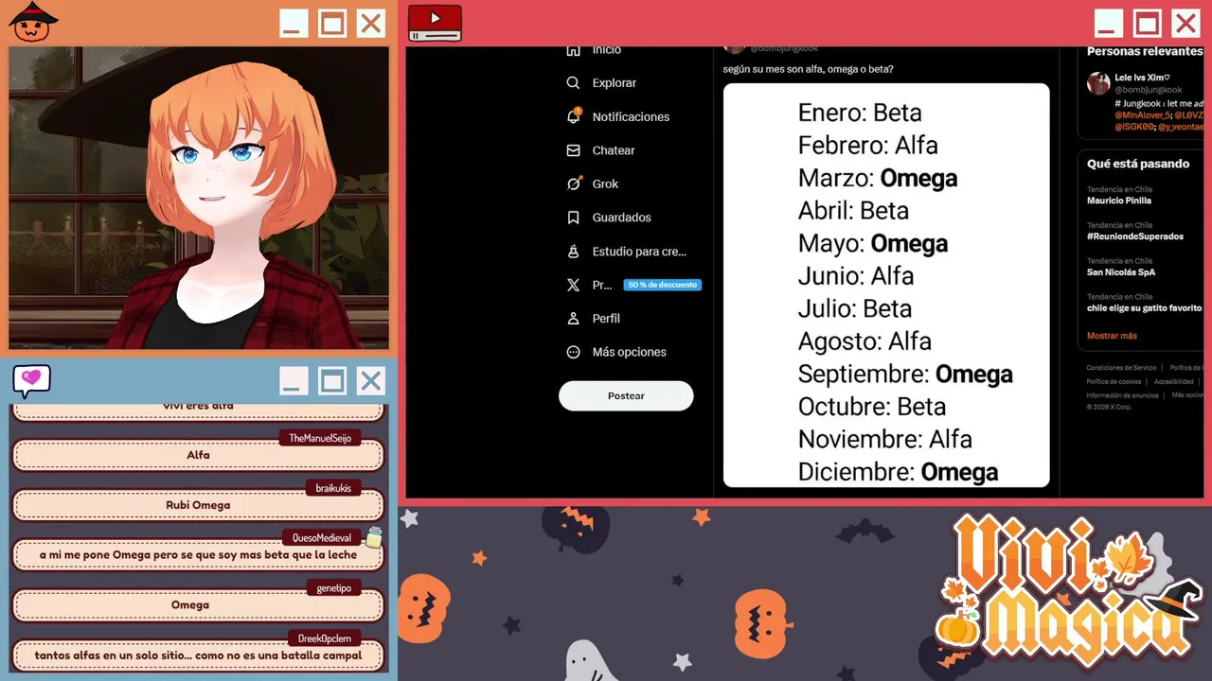Screen dimensions: 1212x681
Task: Click the heart speech-bubble chat window icon
Action: point(31,380)
